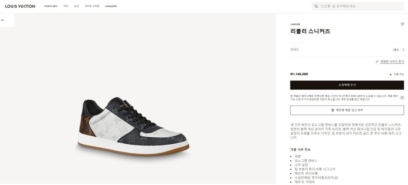The image size is (408, 185).
Task: Click the size guide ruler icon
Action: [x=377, y=62]
